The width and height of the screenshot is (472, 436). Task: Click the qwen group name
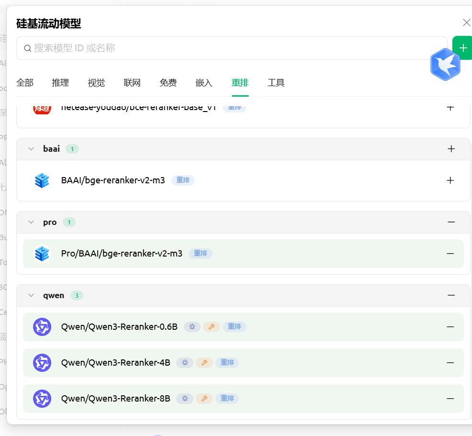click(x=54, y=295)
